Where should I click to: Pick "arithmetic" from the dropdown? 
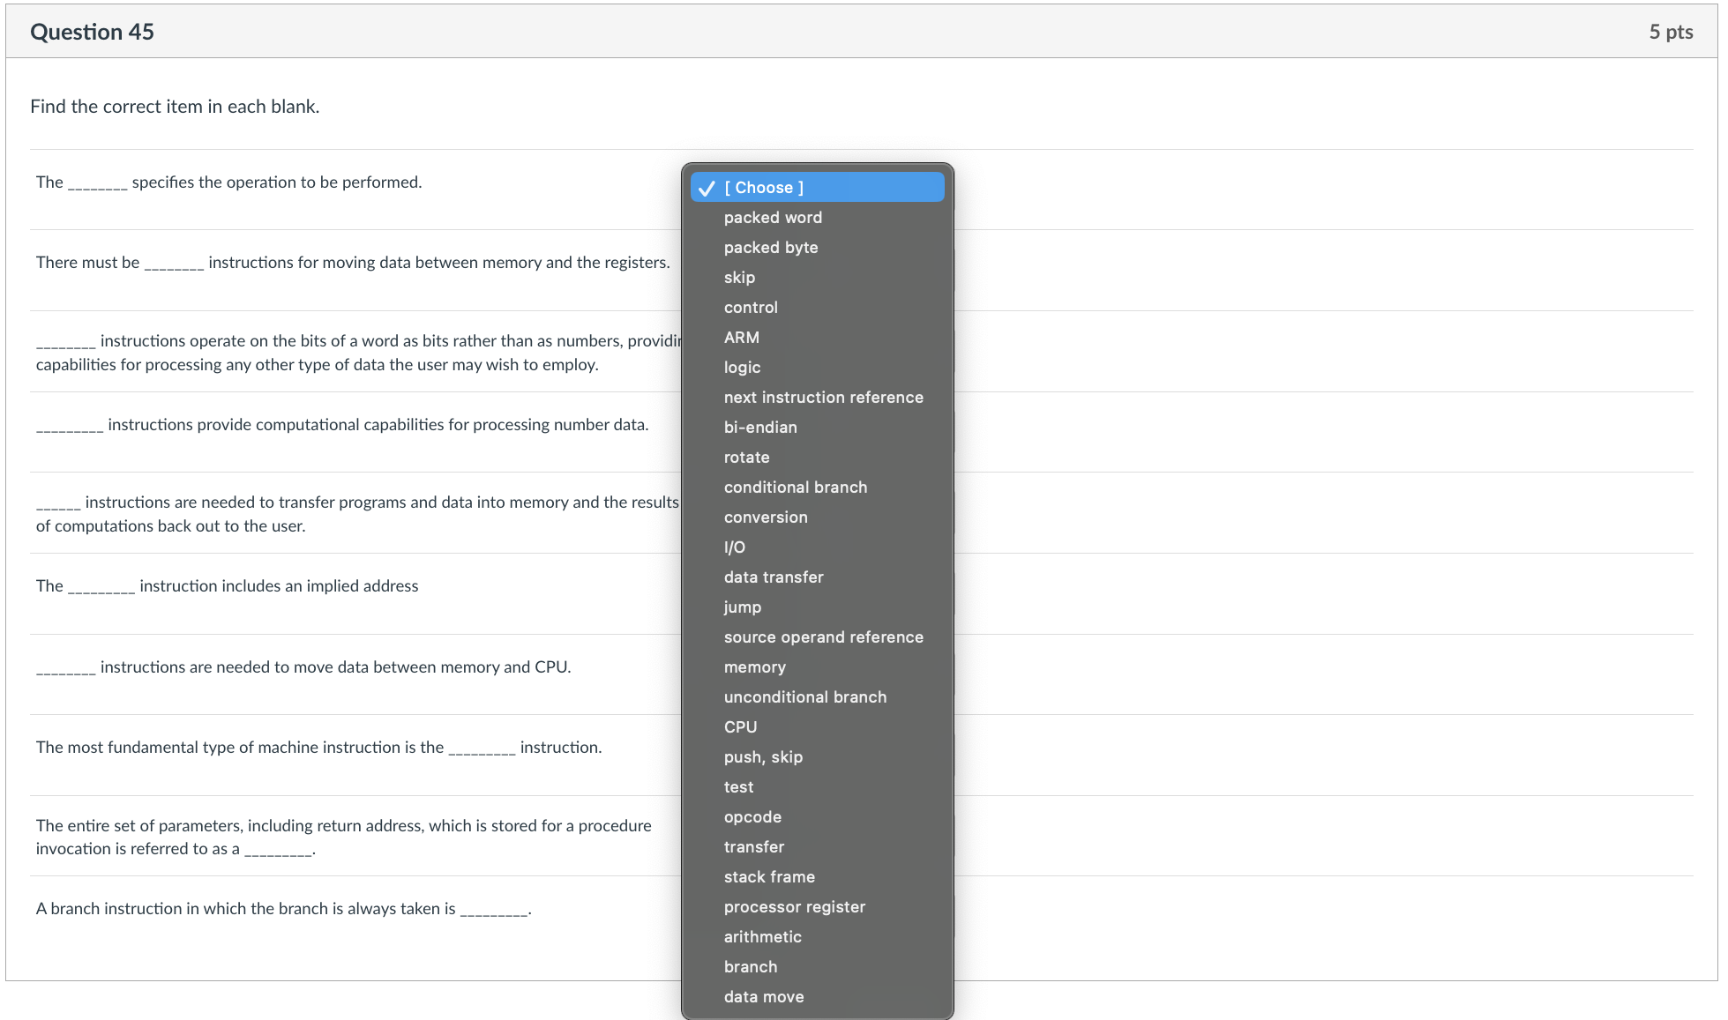point(762,936)
